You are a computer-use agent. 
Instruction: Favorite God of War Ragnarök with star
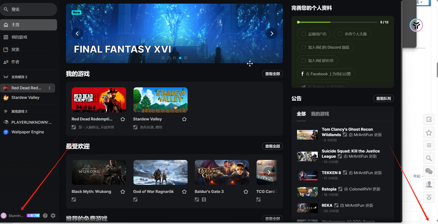[x=185, y=192]
